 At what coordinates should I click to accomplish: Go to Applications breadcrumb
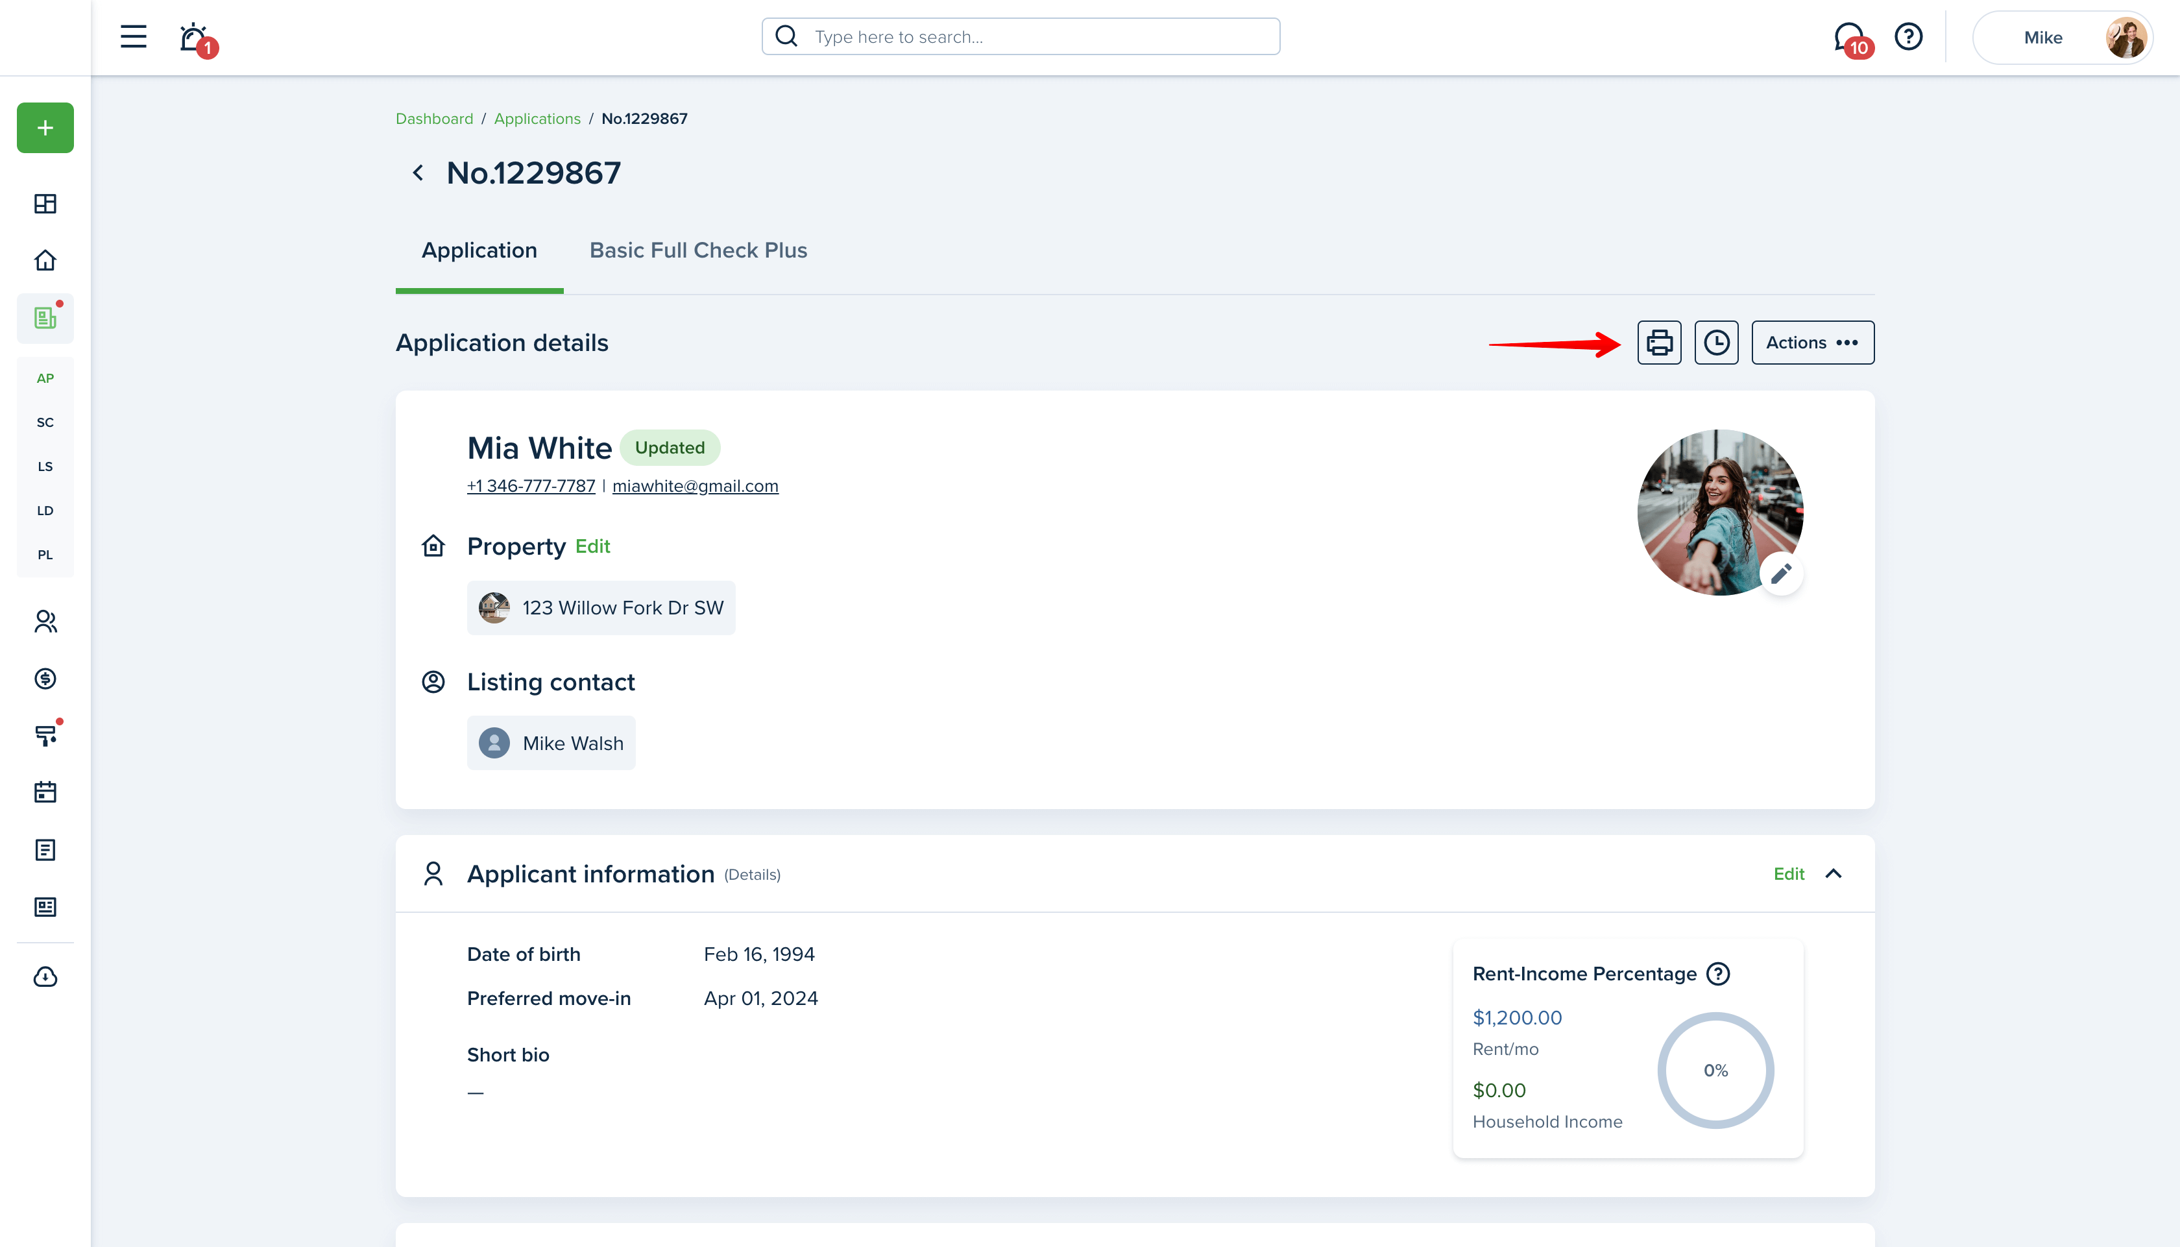pyautogui.click(x=537, y=118)
